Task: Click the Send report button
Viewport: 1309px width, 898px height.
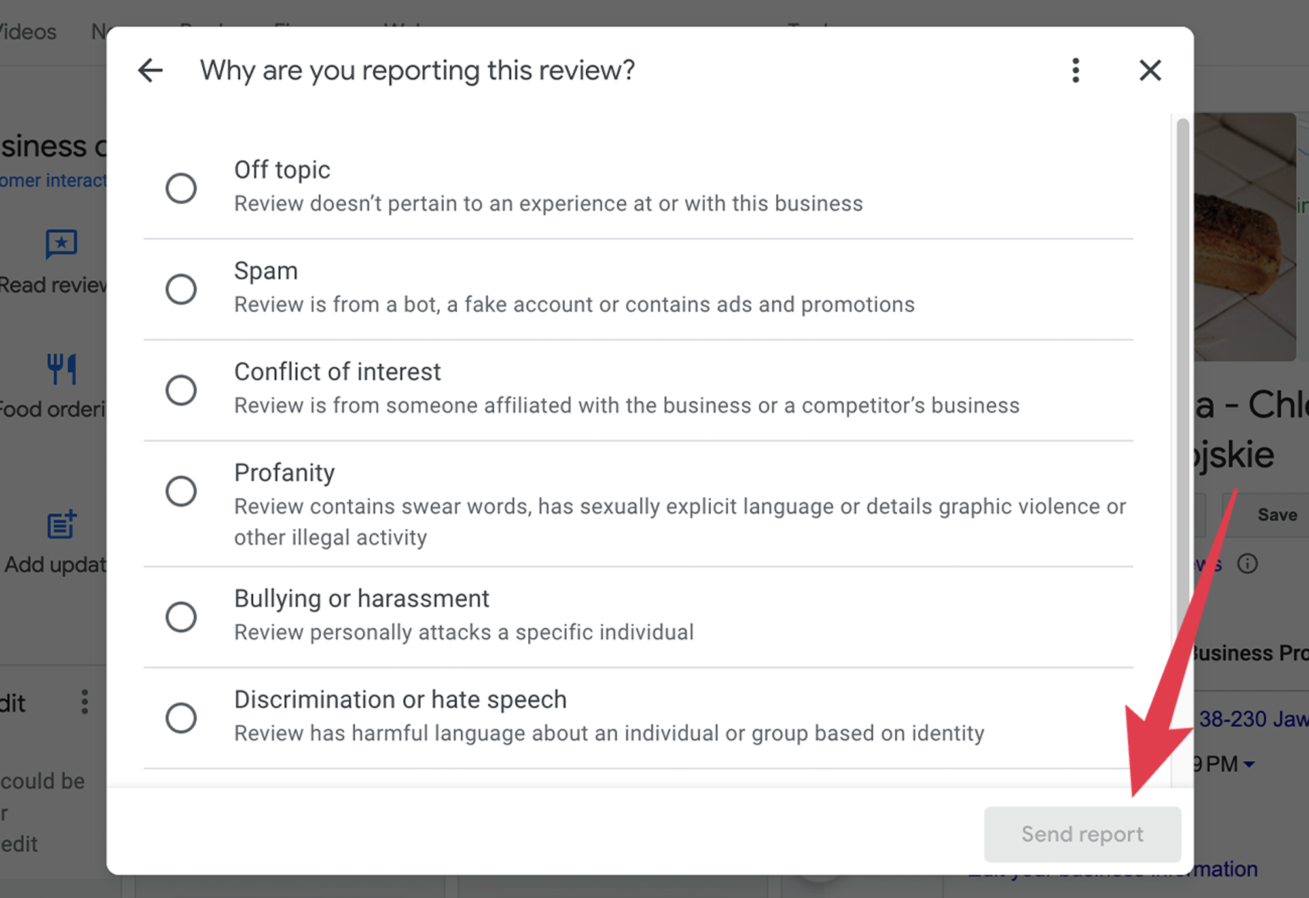Action: 1082,834
